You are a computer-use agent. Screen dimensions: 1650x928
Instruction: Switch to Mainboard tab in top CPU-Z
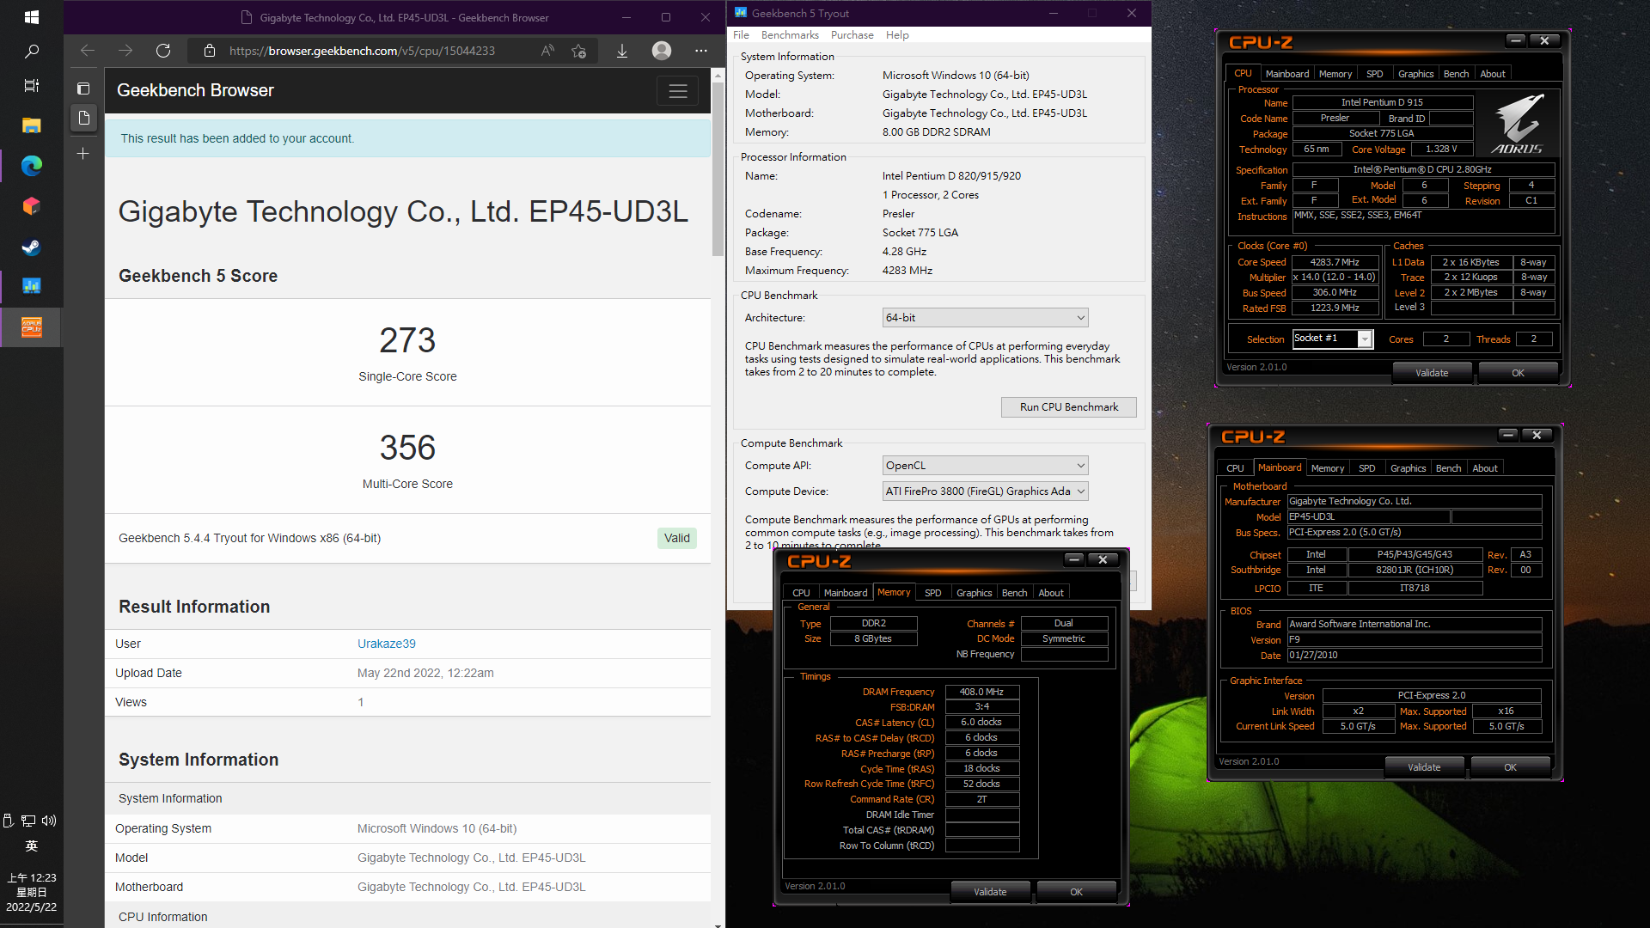(x=1286, y=74)
